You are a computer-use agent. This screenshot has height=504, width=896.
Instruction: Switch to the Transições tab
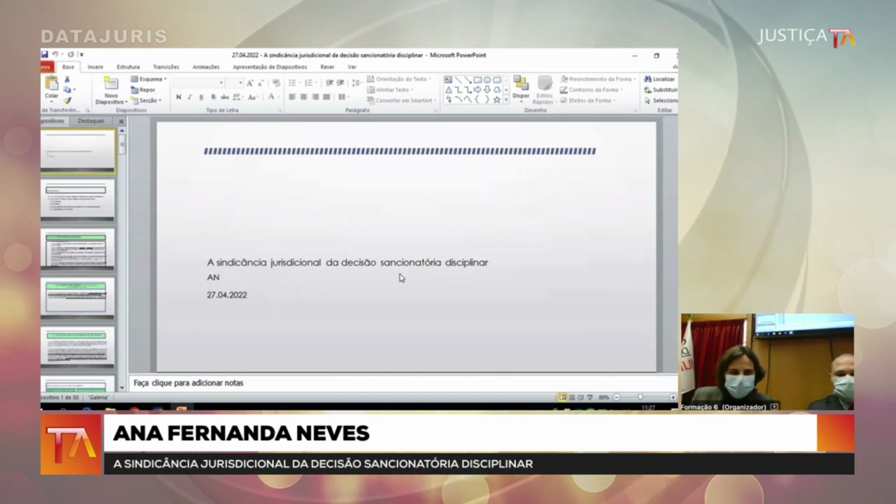point(166,67)
